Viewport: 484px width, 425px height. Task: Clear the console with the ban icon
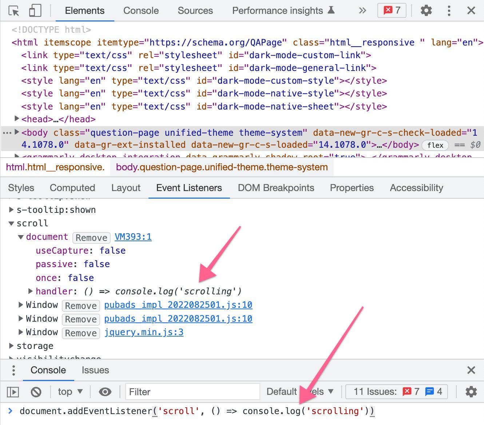click(36, 392)
